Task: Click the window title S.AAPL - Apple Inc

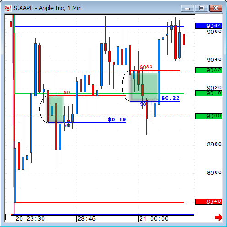Action: (x=48, y=8)
